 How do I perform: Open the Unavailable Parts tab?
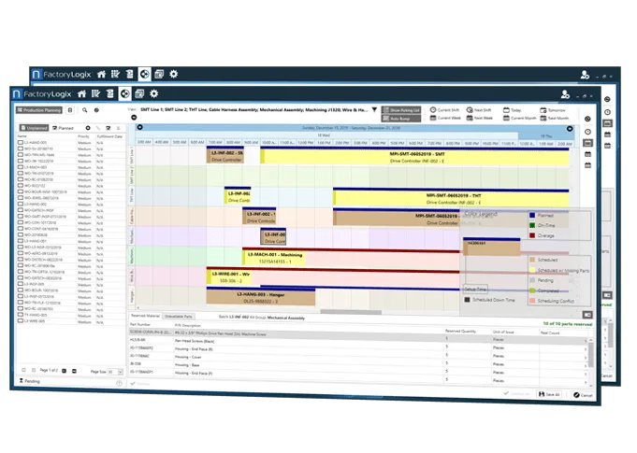[179, 317]
